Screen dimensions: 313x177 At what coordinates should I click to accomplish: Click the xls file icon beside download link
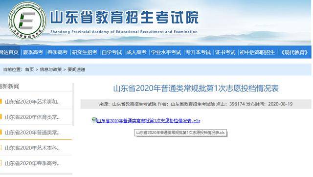tap(94, 120)
